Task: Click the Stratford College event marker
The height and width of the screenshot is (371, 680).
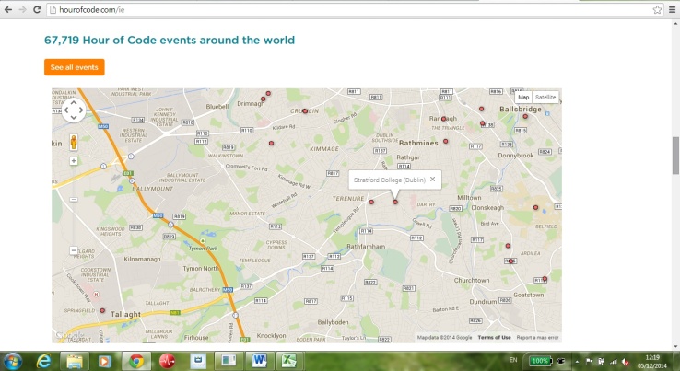Action: point(395,202)
